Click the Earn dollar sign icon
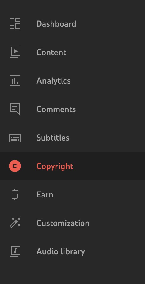145x284 pixels. 15,194
